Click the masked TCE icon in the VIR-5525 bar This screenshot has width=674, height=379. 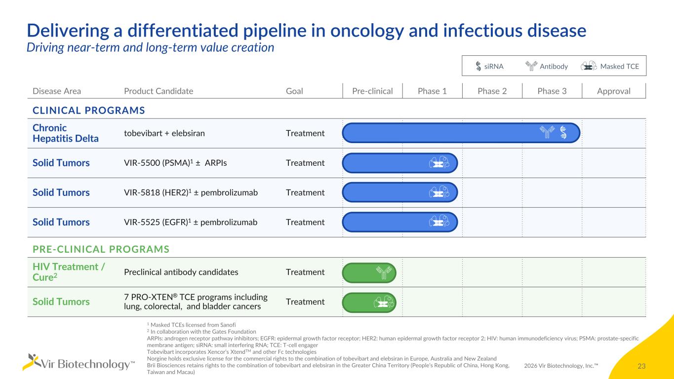click(439, 222)
